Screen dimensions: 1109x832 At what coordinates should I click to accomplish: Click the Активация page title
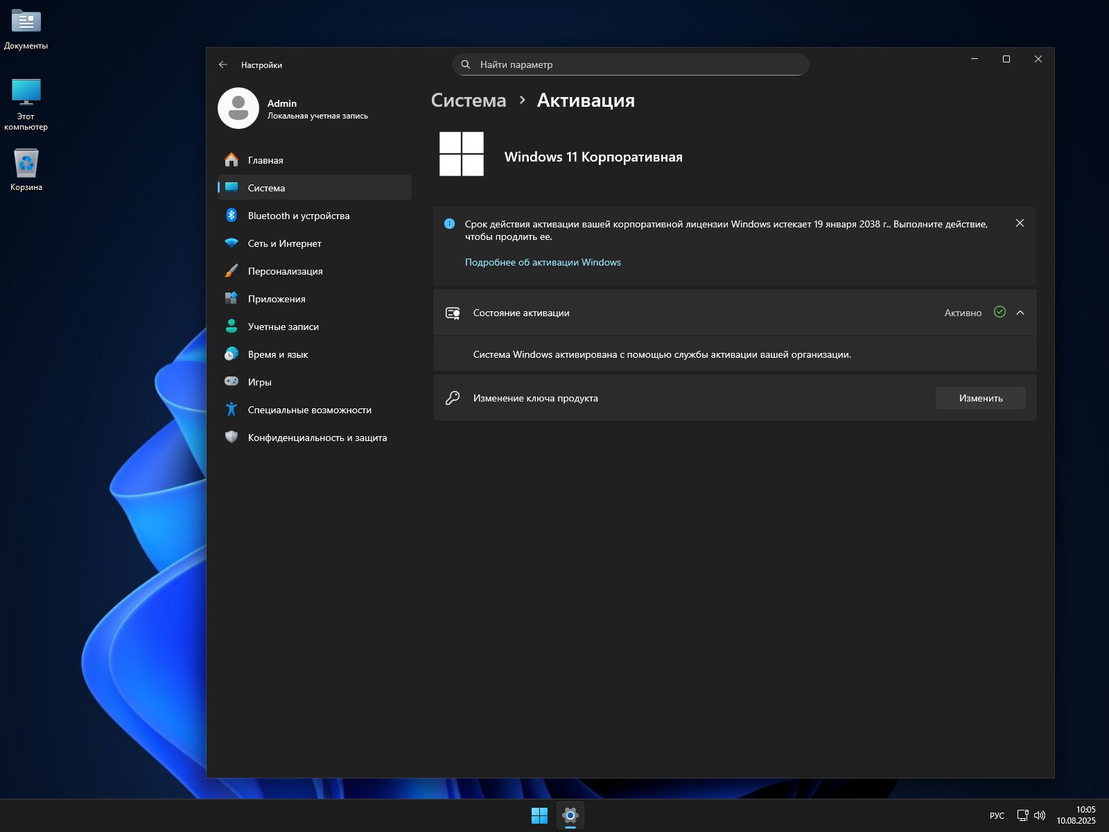coord(586,100)
